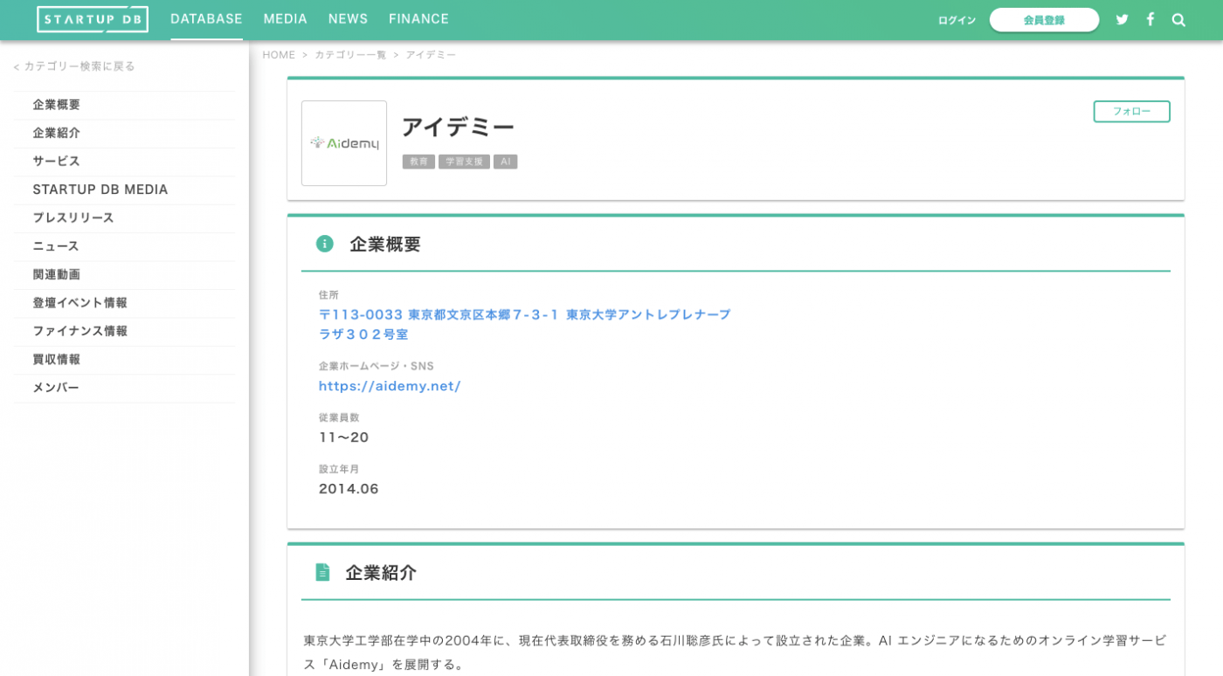This screenshot has width=1223, height=676.
Task: Click the 企業概要 section heading
Action: coord(385,245)
